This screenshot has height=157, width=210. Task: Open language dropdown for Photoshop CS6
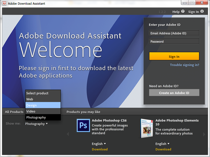point(99,144)
